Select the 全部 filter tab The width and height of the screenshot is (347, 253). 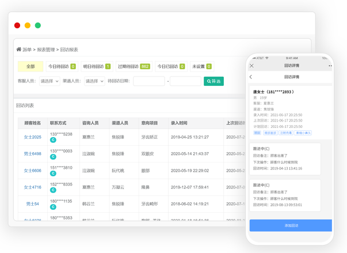(x=30, y=66)
